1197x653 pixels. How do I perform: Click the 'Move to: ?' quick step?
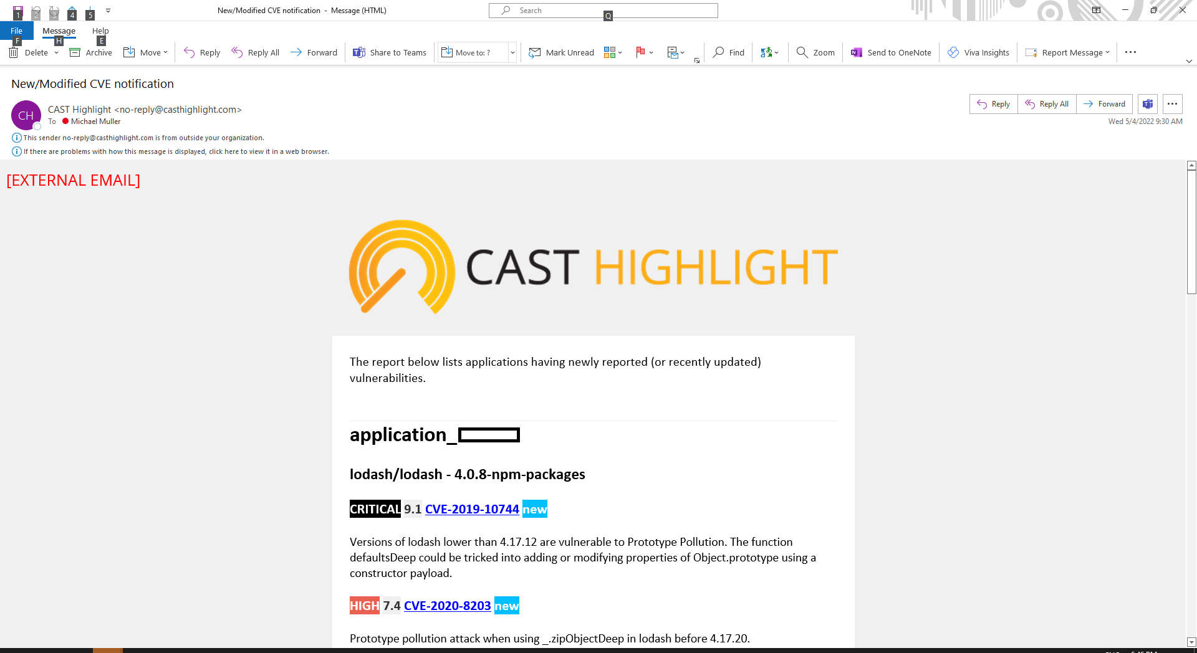pos(473,52)
